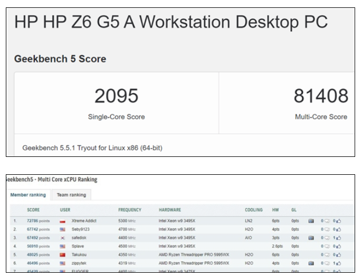Sort by the SCORE column header

point(33,210)
